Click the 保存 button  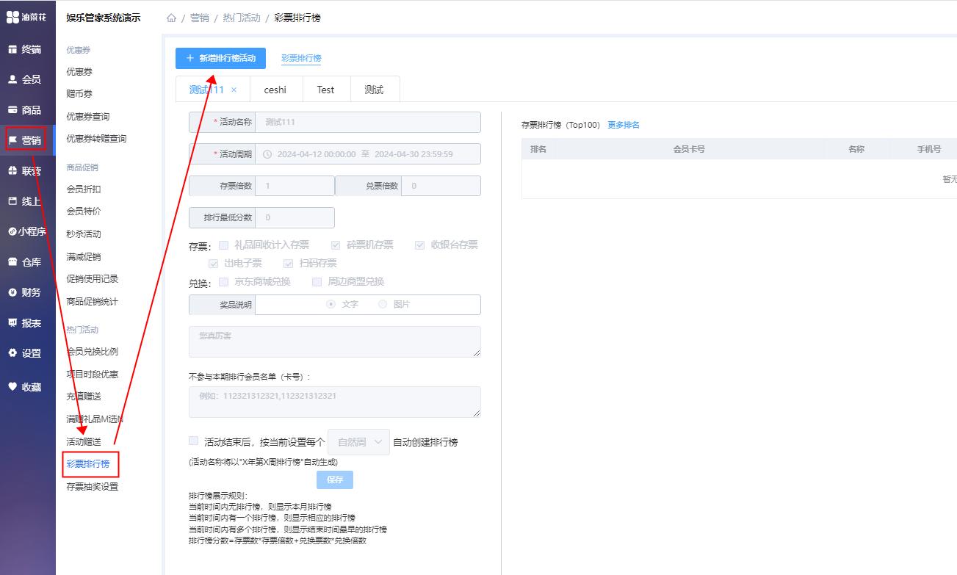(335, 480)
